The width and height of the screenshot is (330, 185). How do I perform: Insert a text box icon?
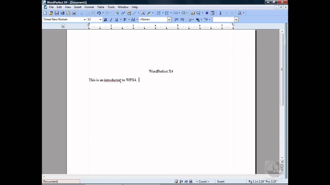143,13
